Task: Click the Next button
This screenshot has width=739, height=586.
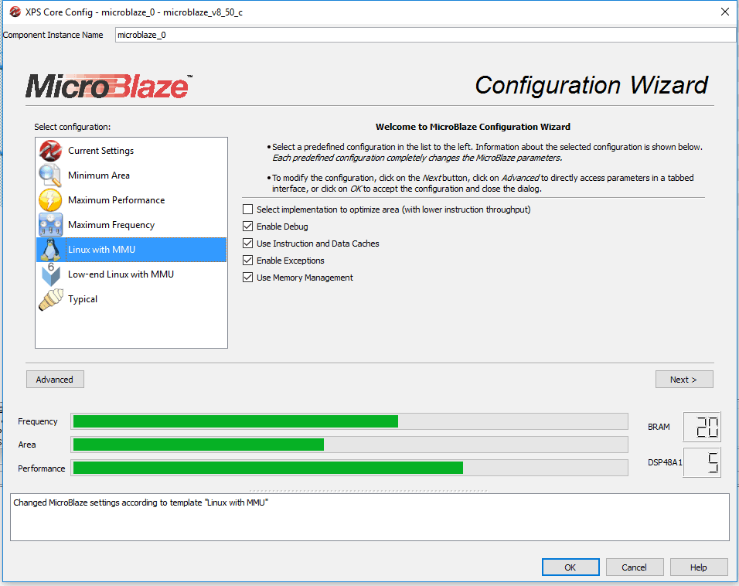Action: click(683, 379)
